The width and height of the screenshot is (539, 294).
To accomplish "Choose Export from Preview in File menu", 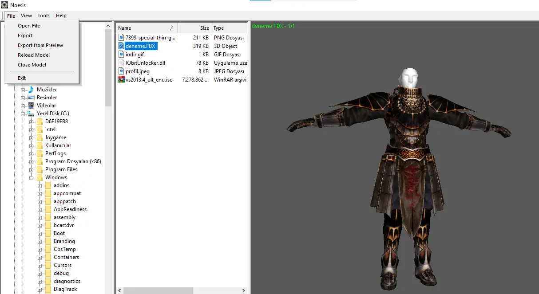I will [40, 45].
